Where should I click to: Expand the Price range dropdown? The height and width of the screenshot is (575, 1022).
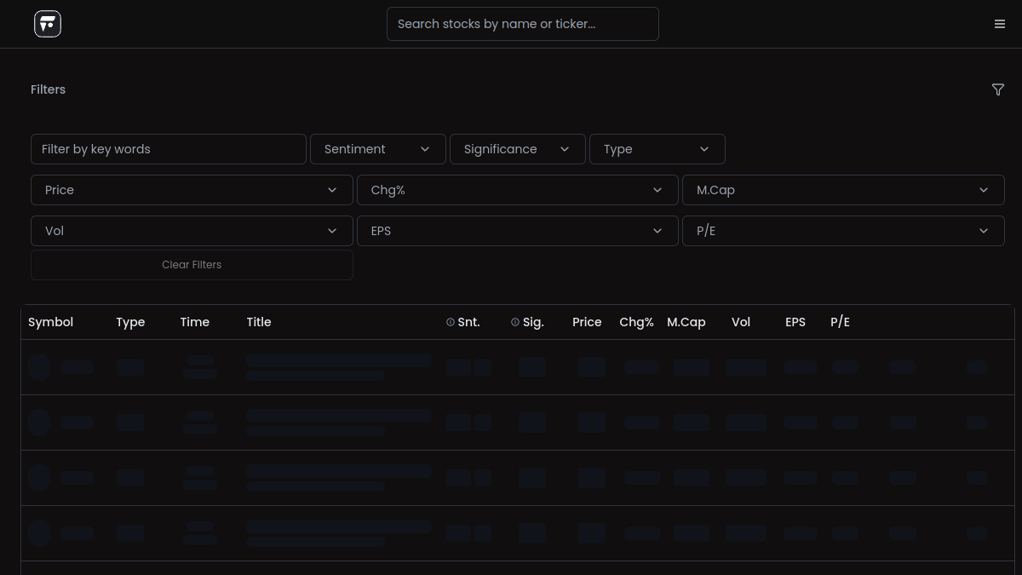point(192,190)
